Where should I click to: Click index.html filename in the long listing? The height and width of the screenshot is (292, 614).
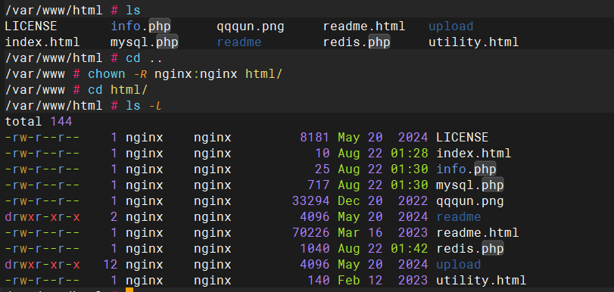(x=473, y=153)
